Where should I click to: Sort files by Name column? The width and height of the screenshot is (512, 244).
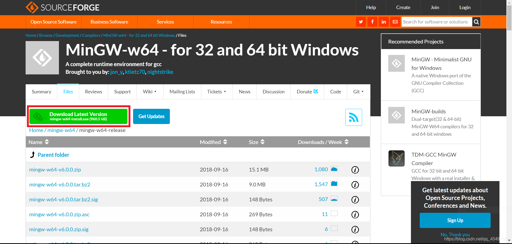39,142
